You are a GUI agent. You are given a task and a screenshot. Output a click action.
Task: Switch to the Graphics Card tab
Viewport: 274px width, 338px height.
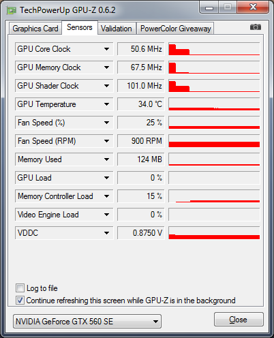point(35,29)
